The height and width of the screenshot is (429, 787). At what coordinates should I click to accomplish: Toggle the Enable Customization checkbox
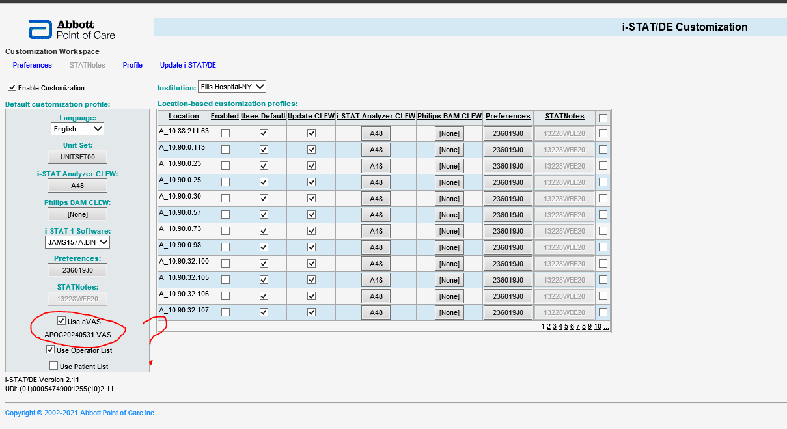point(12,88)
